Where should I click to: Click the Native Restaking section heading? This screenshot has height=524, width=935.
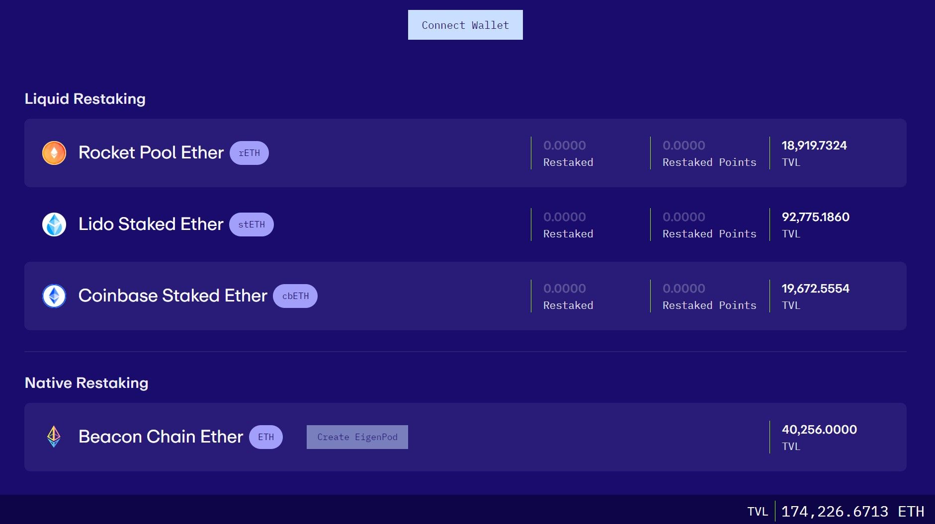point(87,382)
